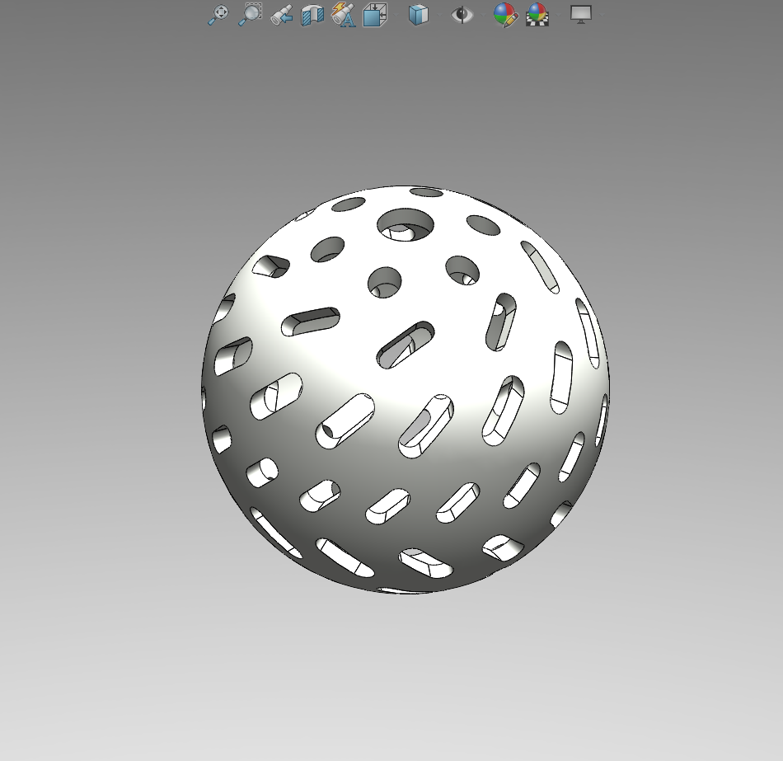Expand the Hide/Show Items dropdown arrow
The width and height of the screenshot is (783, 761).
click(x=483, y=15)
